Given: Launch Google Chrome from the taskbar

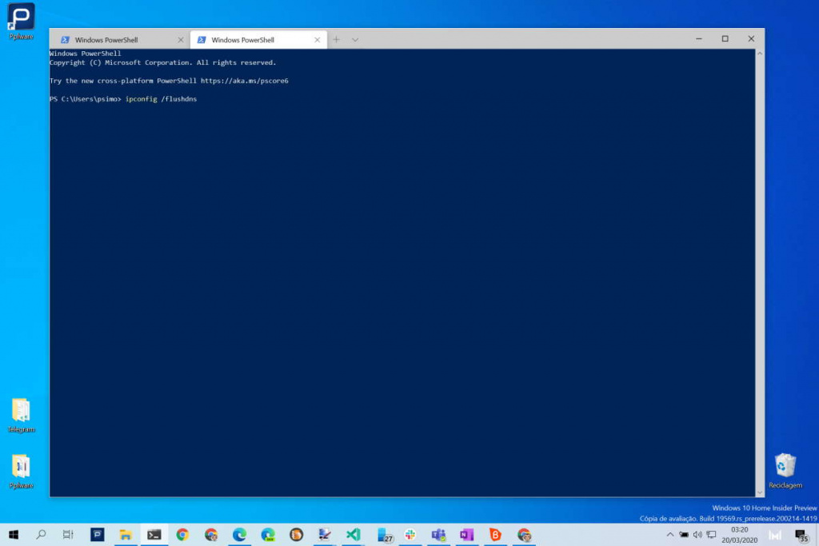Looking at the screenshot, I should [x=182, y=535].
